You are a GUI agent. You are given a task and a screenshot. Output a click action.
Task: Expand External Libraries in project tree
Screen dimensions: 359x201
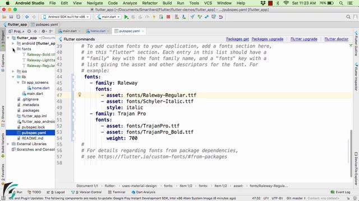tap(8, 144)
